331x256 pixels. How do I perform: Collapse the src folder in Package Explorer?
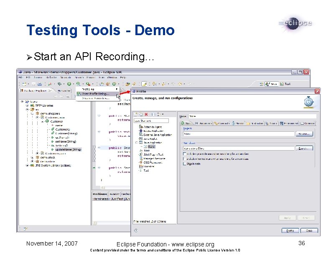coord(27,110)
